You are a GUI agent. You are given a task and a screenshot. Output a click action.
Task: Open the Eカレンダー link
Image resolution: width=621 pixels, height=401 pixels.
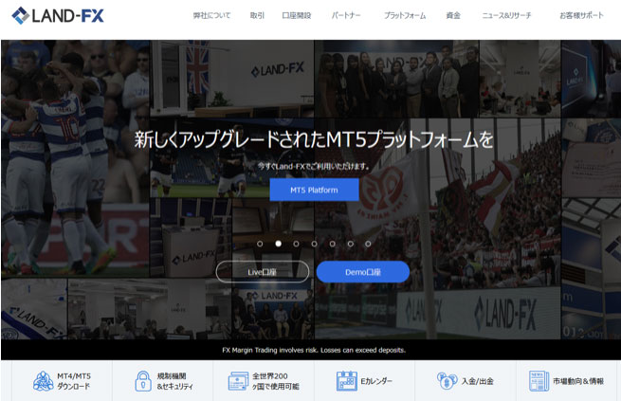(x=376, y=381)
